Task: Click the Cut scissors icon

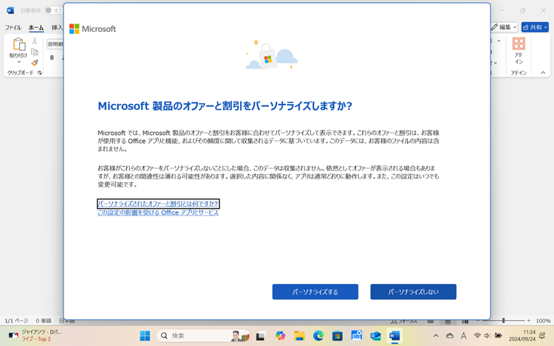Action: pyautogui.click(x=35, y=41)
